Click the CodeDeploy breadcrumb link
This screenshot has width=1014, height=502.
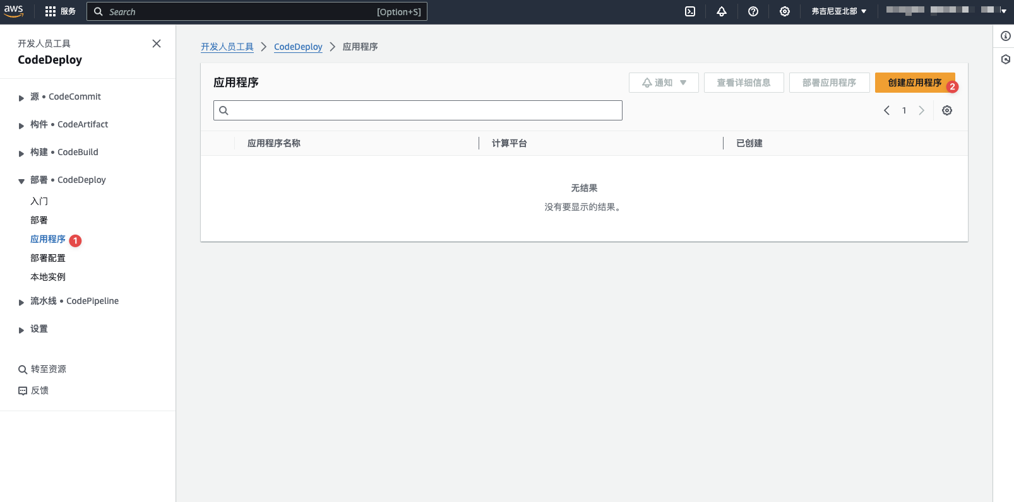[x=298, y=47]
